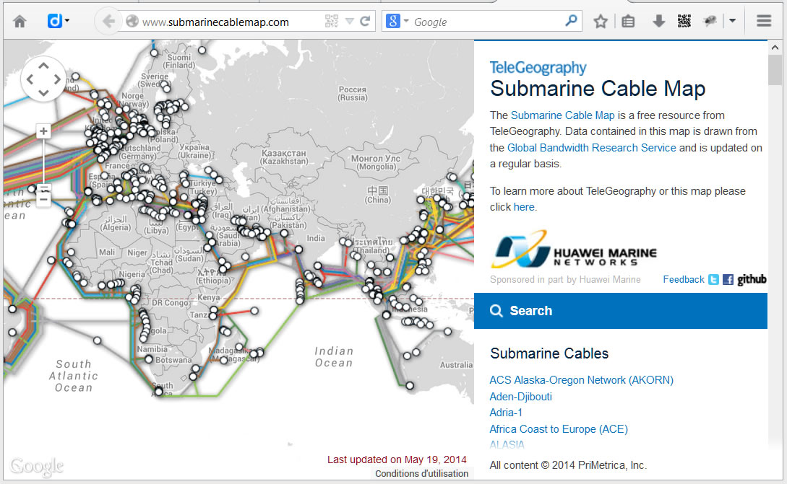Open the TeleGeography logo link
This screenshot has height=484, width=787.
538,68
